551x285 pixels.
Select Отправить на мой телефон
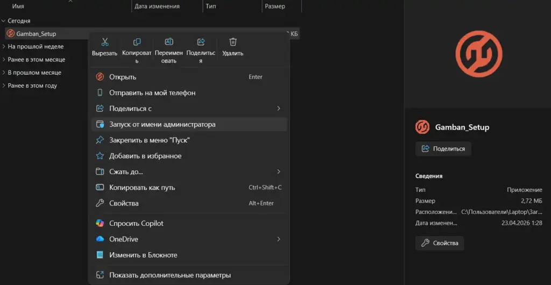pos(189,92)
